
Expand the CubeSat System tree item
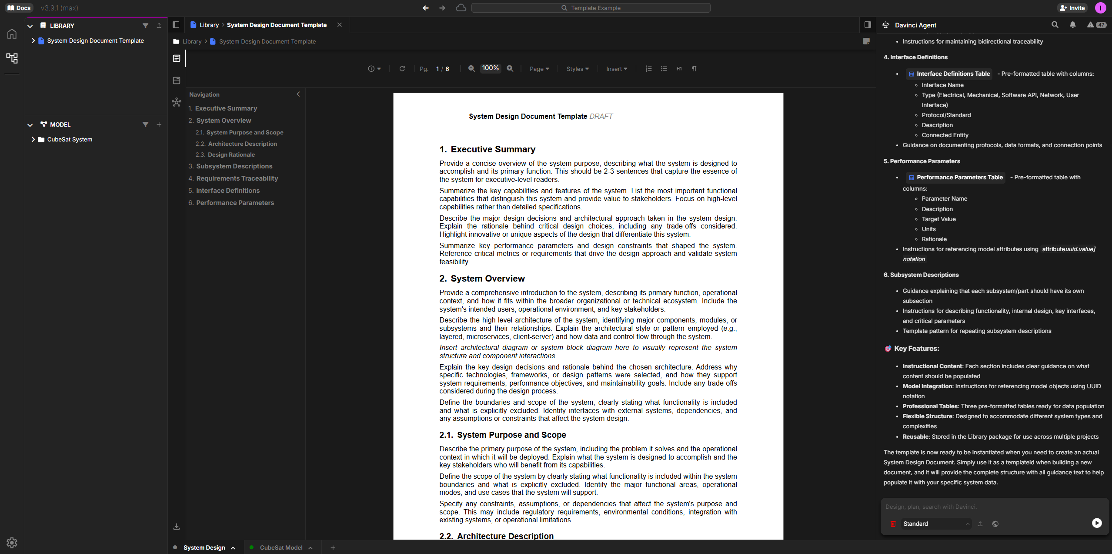coord(33,139)
